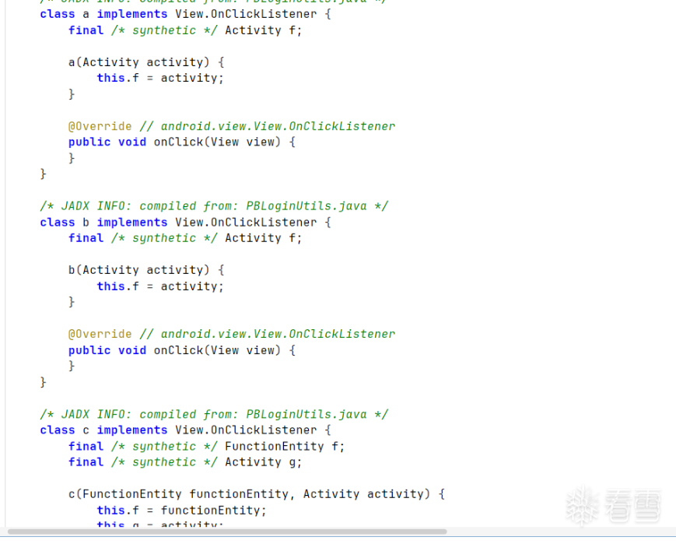The width and height of the screenshot is (676, 544).
Task: Click the line "final /* synthetic */ FunctionEntity f;"
Action: coord(206,447)
